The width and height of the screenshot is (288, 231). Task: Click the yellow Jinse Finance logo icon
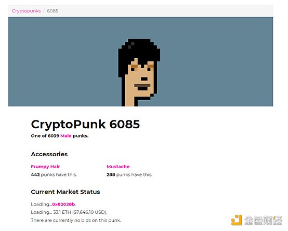coord(237,220)
